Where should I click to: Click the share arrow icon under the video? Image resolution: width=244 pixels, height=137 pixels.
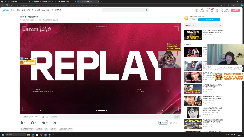coord(55,123)
